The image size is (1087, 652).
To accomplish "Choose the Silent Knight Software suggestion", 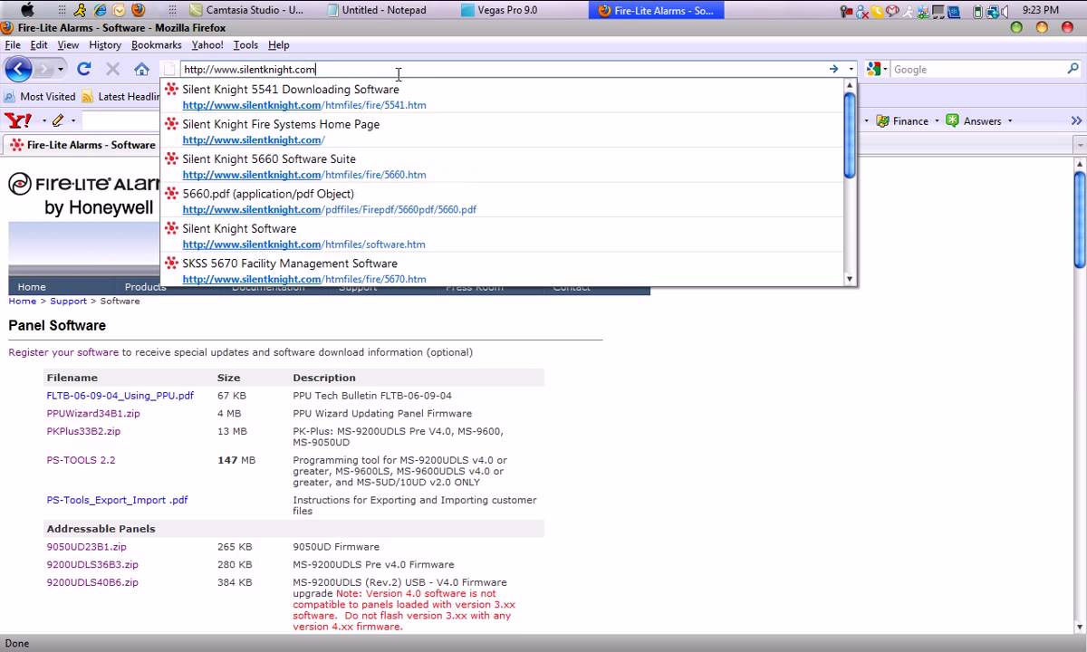I will click(x=503, y=235).
